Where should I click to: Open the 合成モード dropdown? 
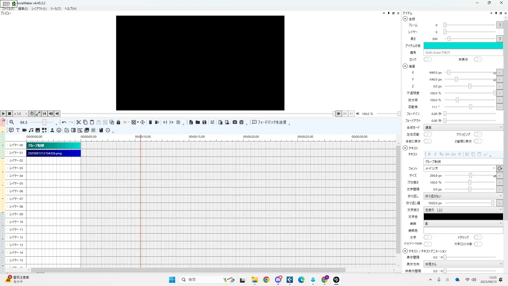coord(463,128)
